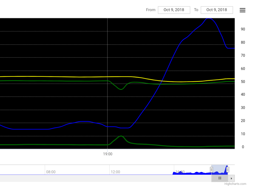The image size is (255, 191).
Task: Click the To date field
Action: point(217,10)
